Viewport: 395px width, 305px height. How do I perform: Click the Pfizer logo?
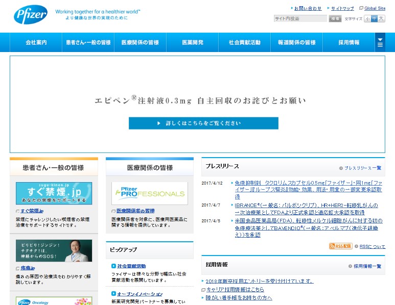31,15
